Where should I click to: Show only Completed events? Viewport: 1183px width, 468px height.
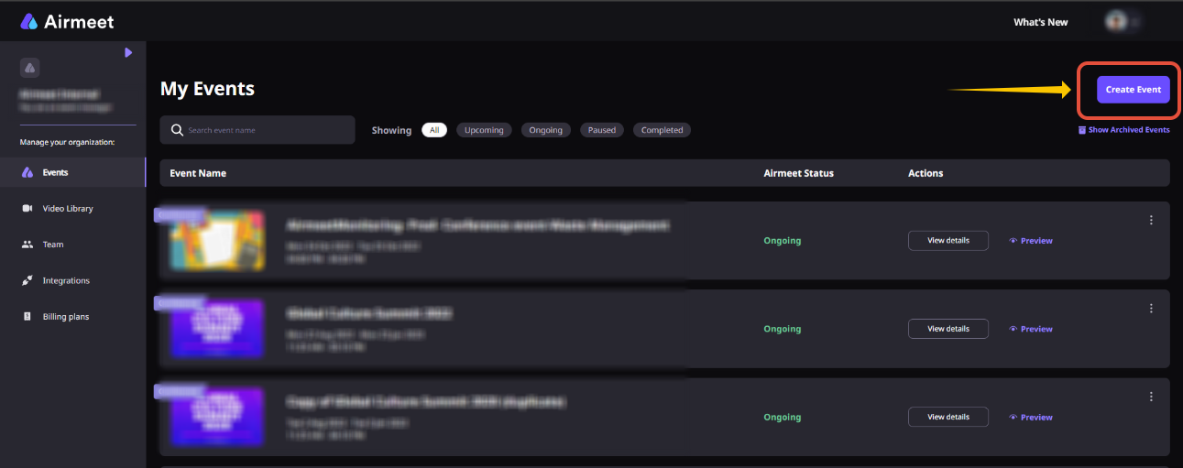coord(662,130)
